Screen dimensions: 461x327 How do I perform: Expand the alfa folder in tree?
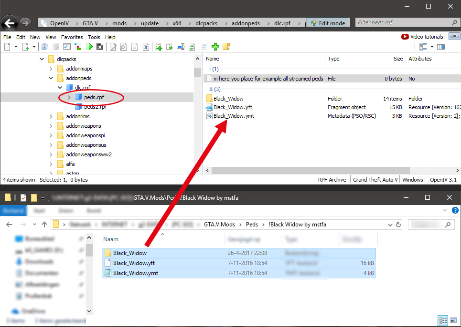pyautogui.click(x=51, y=164)
